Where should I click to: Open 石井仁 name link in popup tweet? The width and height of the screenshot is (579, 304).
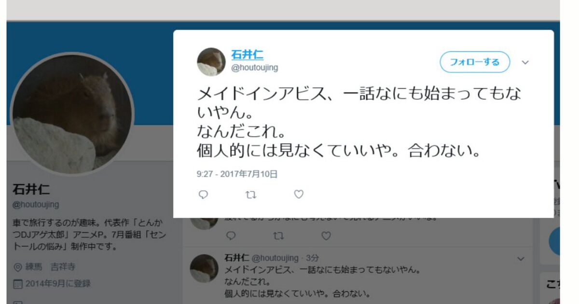click(248, 55)
